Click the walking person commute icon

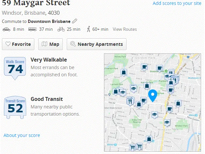point(89,29)
